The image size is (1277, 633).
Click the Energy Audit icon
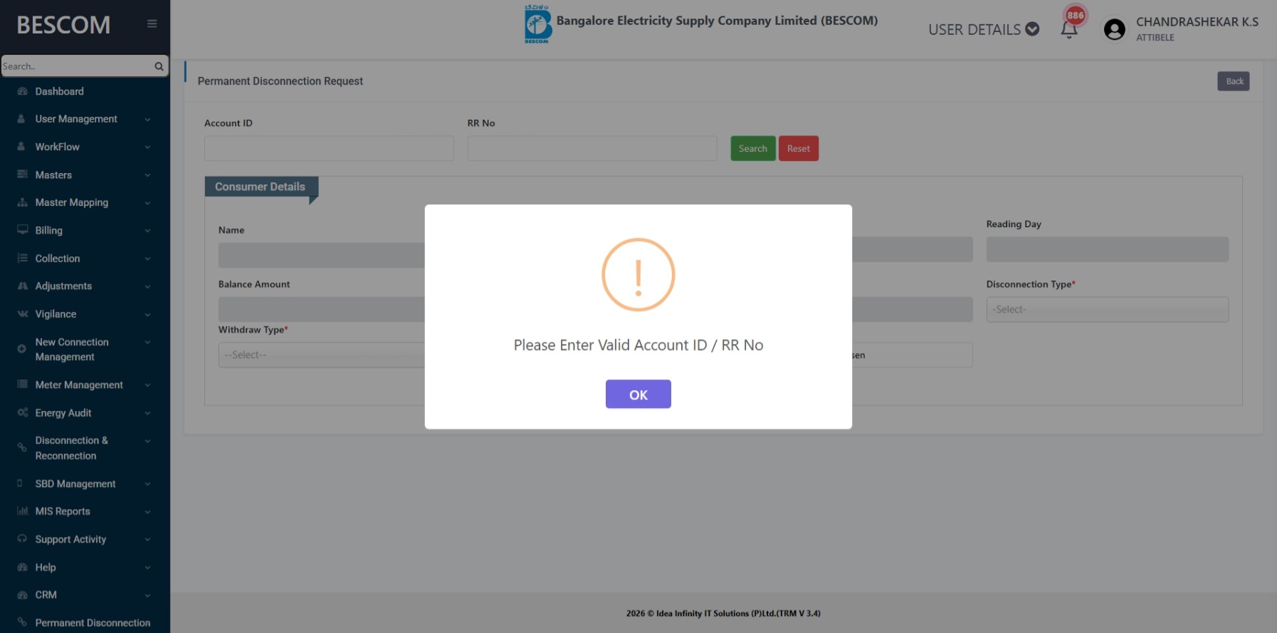[22, 412]
